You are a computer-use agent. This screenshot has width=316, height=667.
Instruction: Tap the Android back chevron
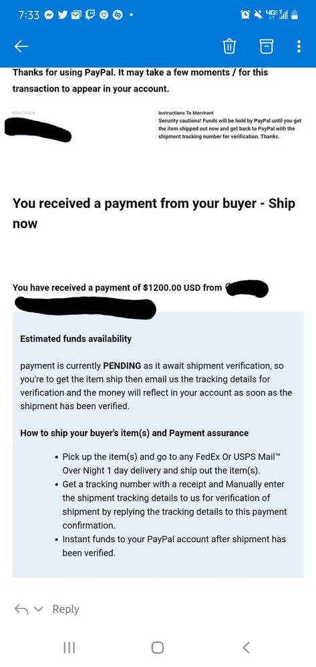[x=246, y=648]
